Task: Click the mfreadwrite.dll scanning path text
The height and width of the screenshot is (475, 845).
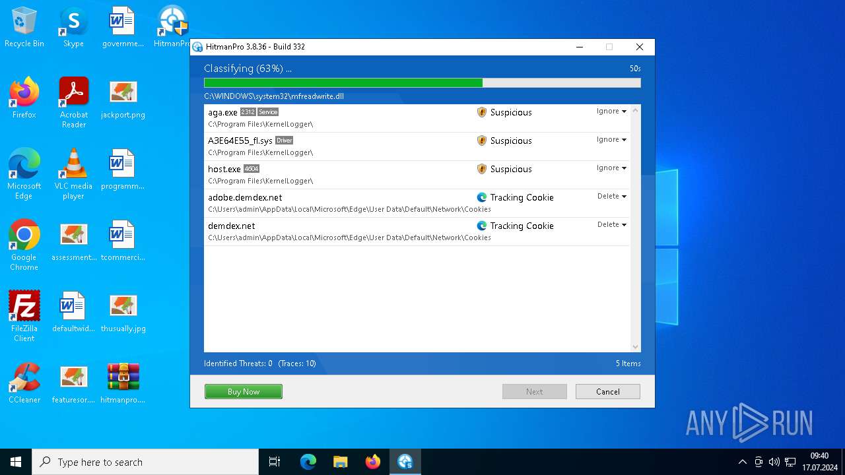Action: 274,96
